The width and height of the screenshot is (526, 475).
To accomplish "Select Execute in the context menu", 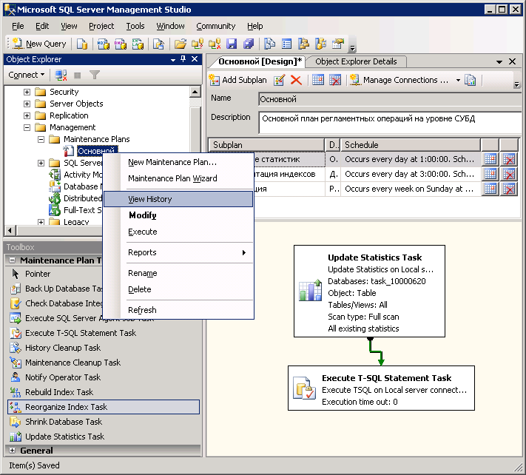I will click(143, 232).
